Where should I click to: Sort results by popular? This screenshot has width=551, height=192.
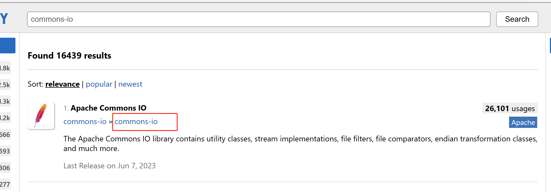coord(99,84)
